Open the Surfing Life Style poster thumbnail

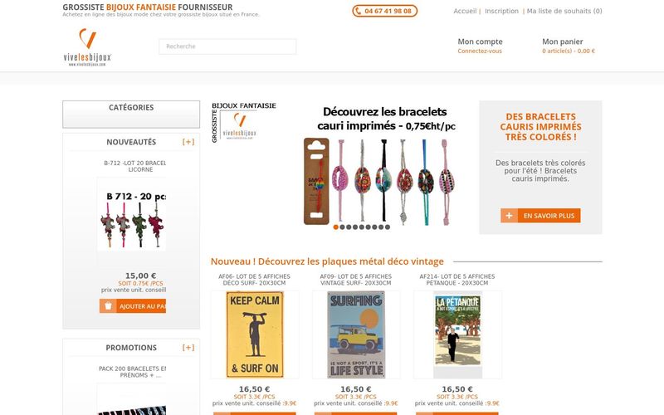pyautogui.click(x=356, y=334)
